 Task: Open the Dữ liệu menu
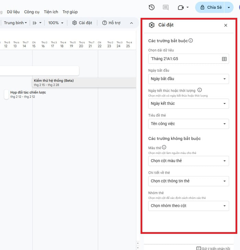click(13, 12)
